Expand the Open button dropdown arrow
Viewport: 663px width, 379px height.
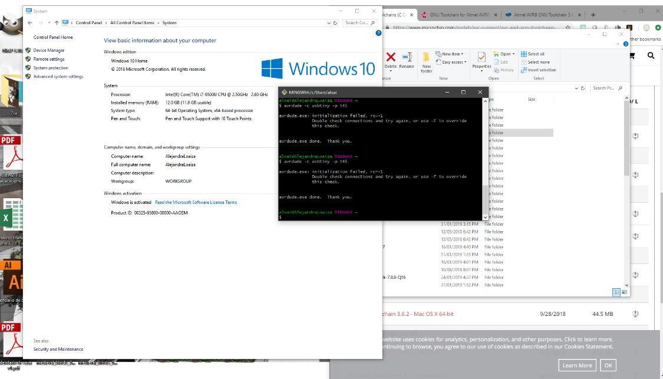pos(513,54)
